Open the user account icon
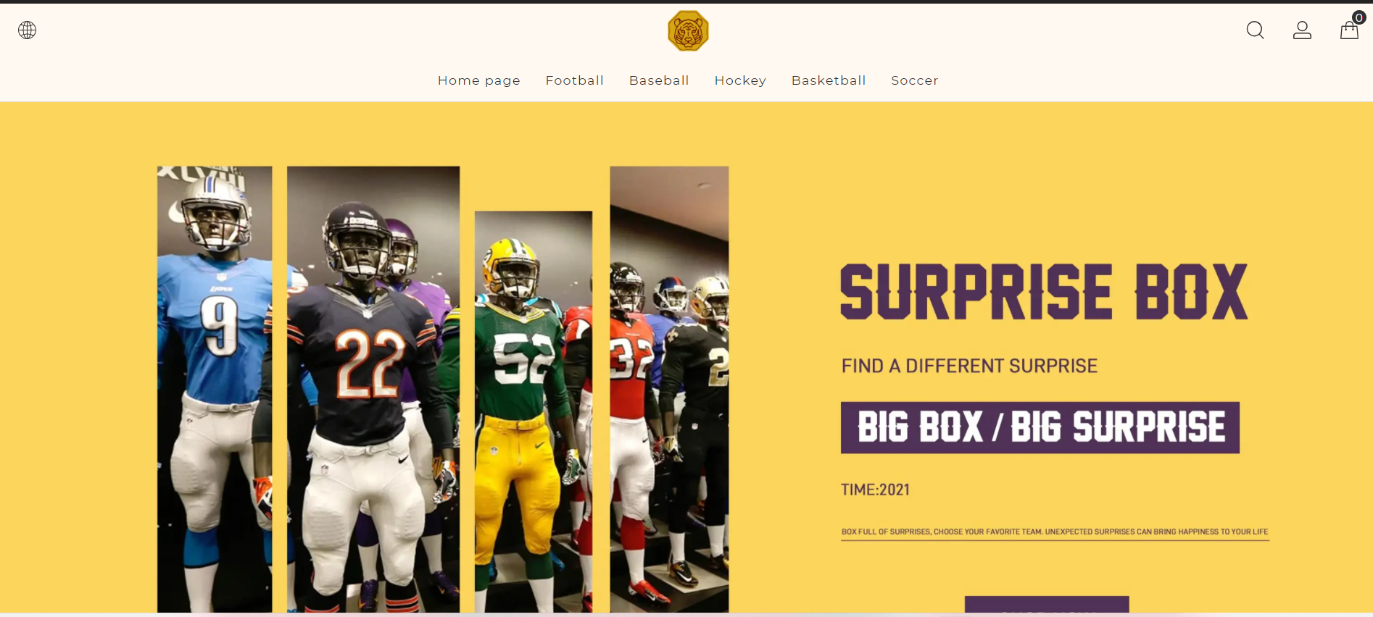The width and height of the screenshot is (1373, 617). point(1302,30)
